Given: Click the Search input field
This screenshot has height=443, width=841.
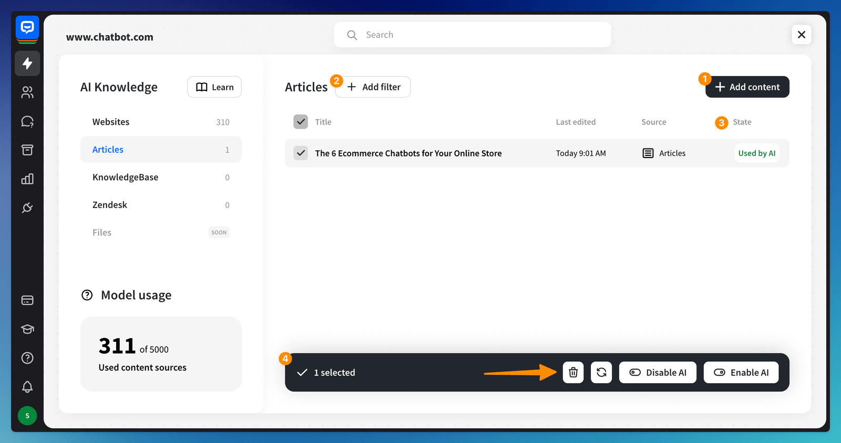Looking at the screenshot, I should (x=473, y=35).
